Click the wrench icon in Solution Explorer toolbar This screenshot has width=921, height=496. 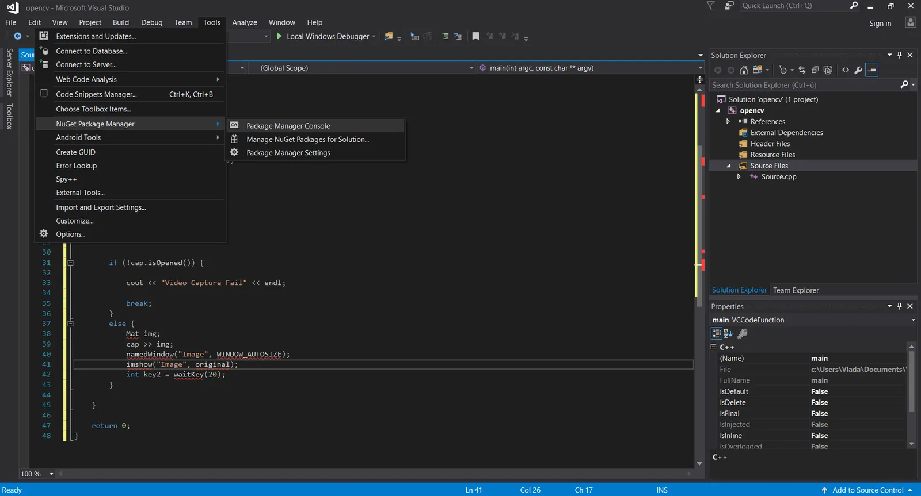pos(858,70)
